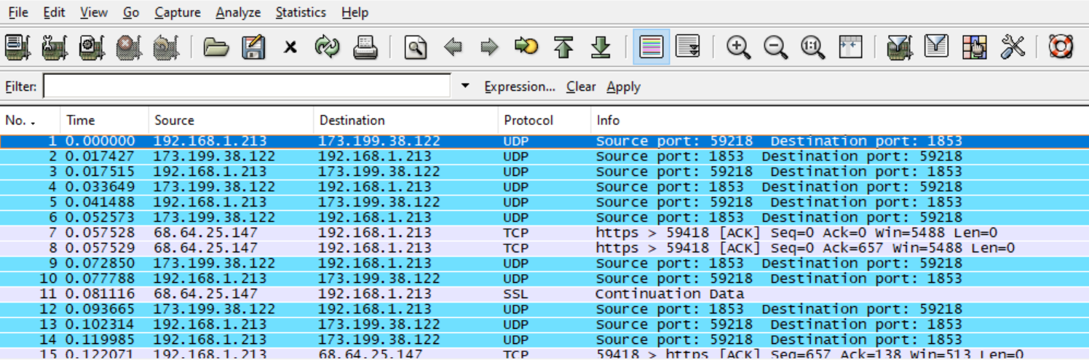Open capture options icon
Image resolution: width=1089 pixels, height=360 pixels.
[x=55, y=48]
